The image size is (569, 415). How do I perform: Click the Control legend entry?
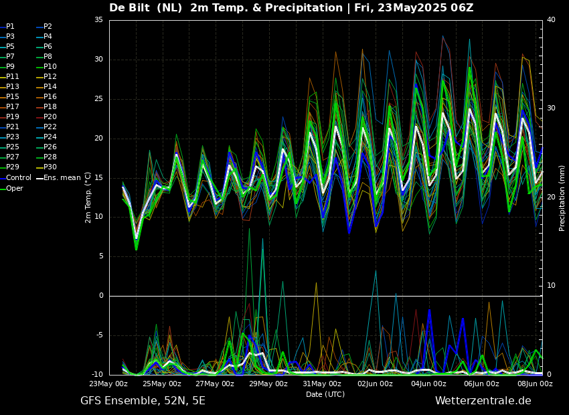[x=19, y=178]
